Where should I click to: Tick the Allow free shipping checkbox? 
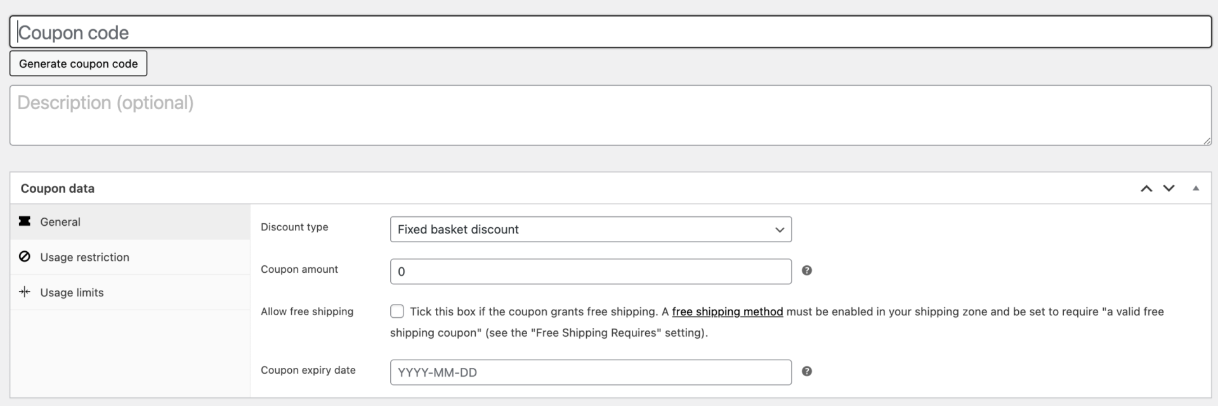[x=397, y=311]
